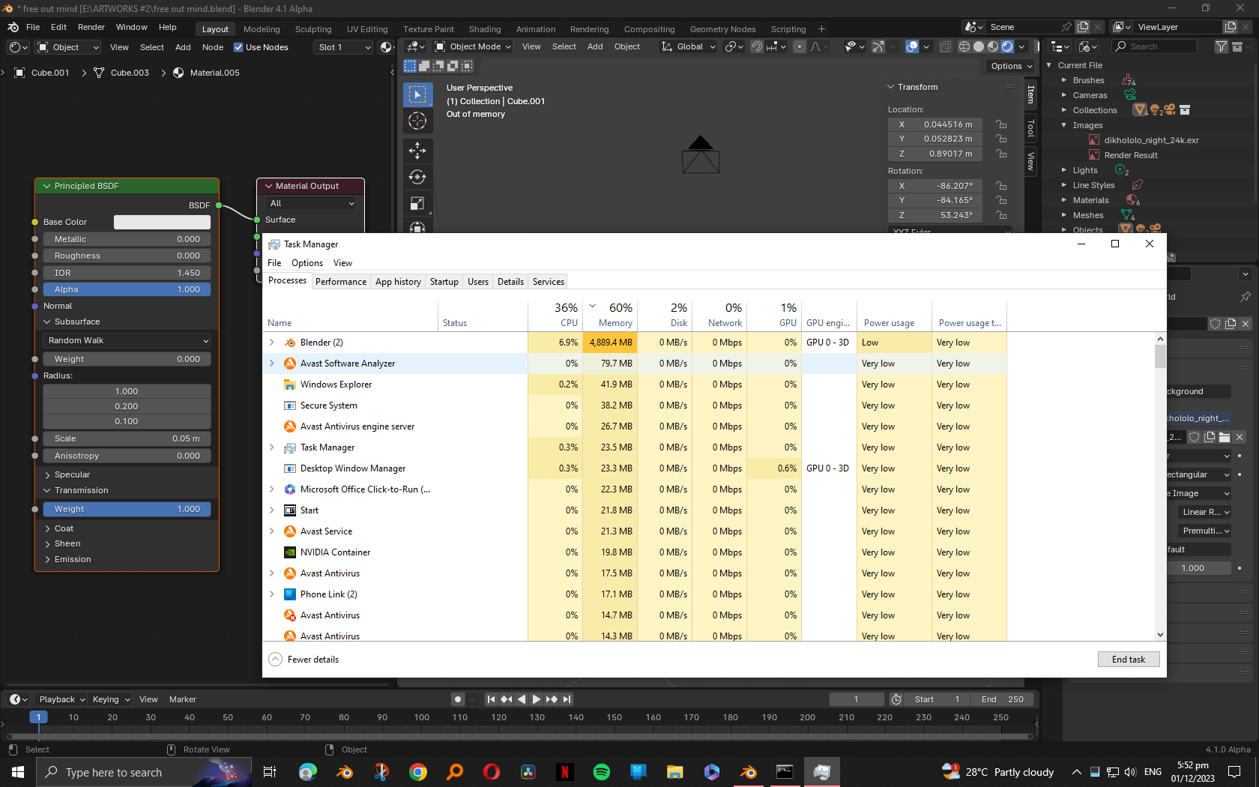Open Google Chrome from the taskbar
This screenshot has width=1259, height=787.
pos(418,772)
